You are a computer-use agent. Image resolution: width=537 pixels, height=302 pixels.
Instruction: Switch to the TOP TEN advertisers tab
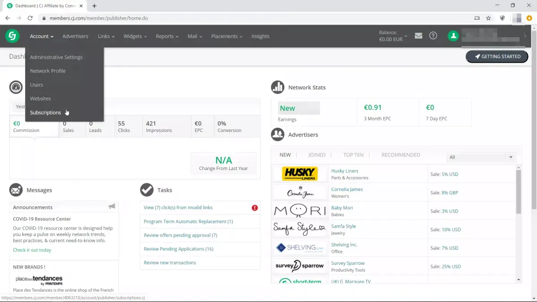tap(353, 155)
